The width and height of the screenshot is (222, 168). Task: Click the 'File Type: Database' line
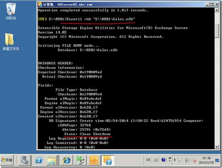[76, 90]
